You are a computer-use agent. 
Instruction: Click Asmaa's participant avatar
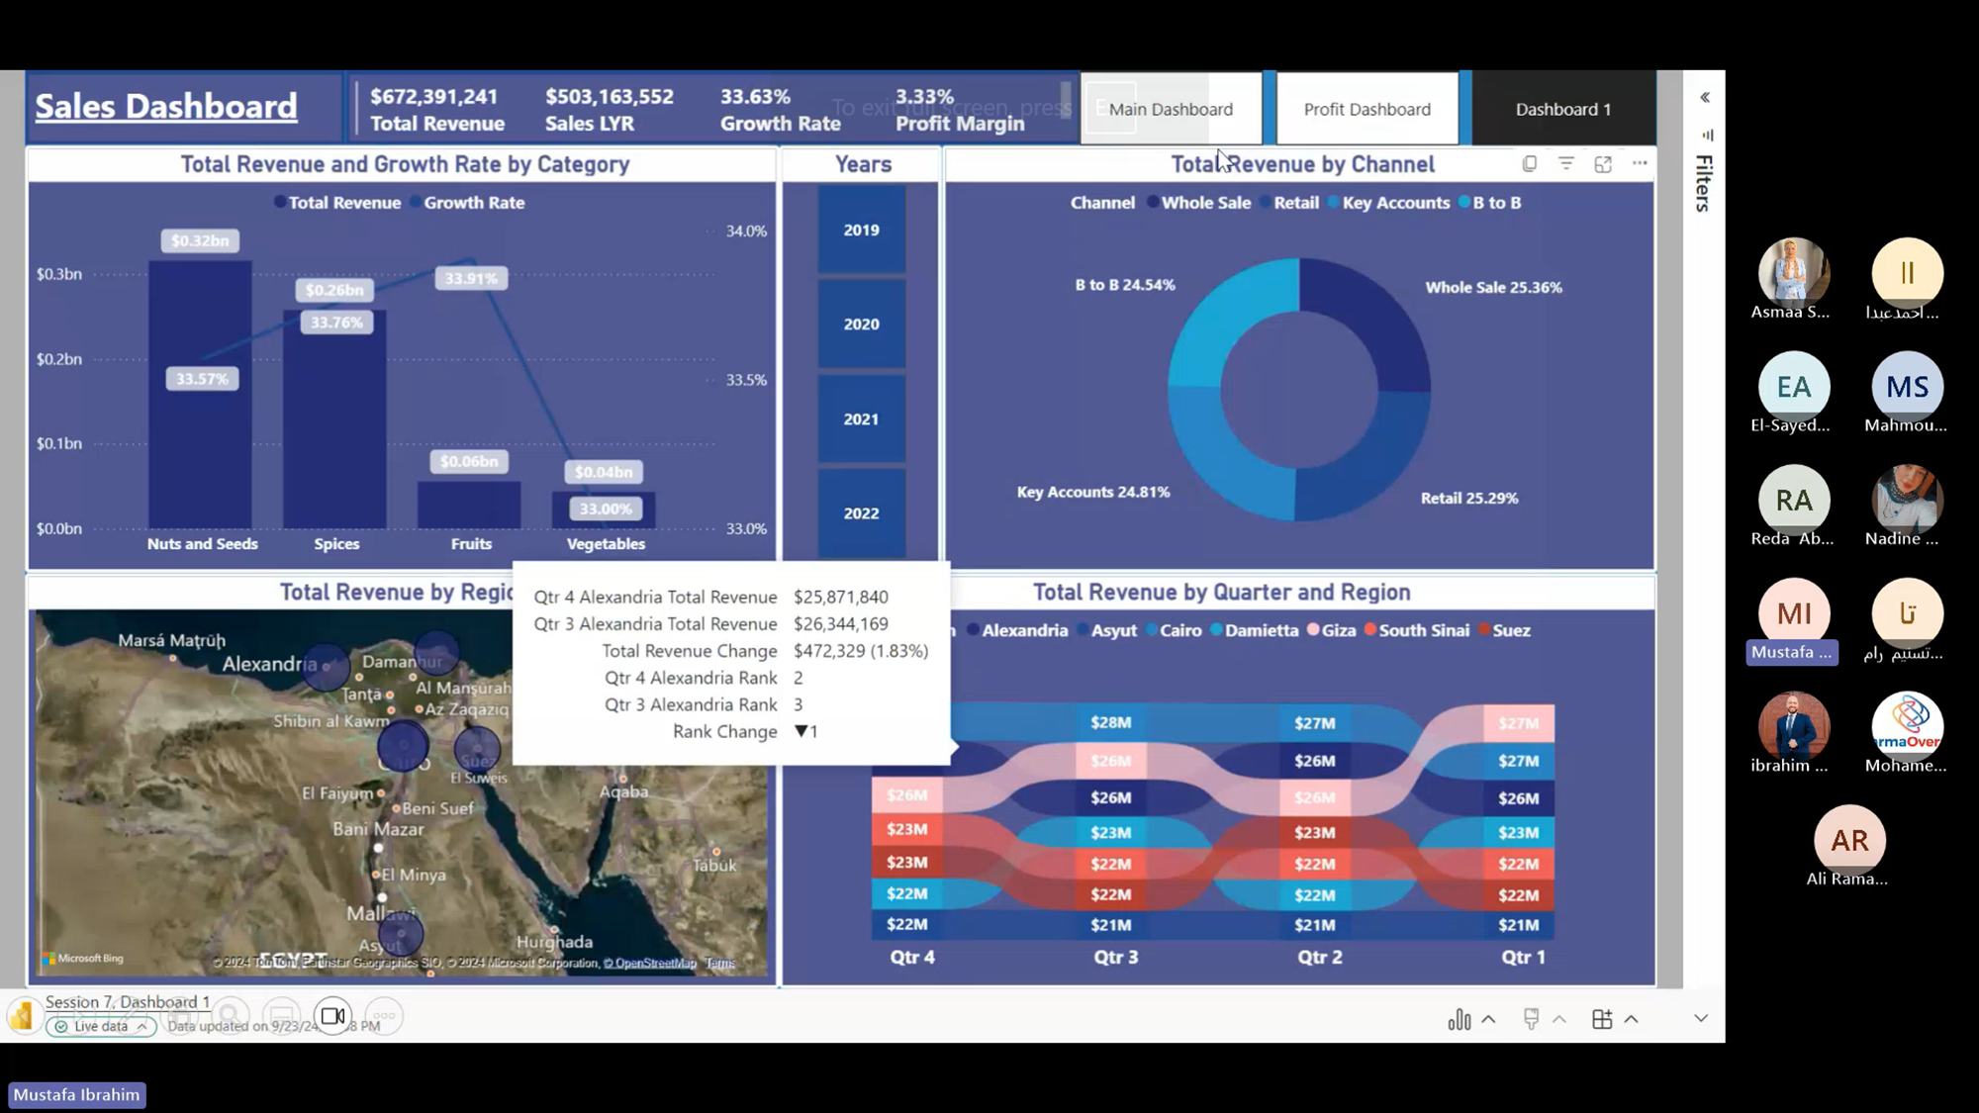pyautogui.click(x=1793, y=272)
